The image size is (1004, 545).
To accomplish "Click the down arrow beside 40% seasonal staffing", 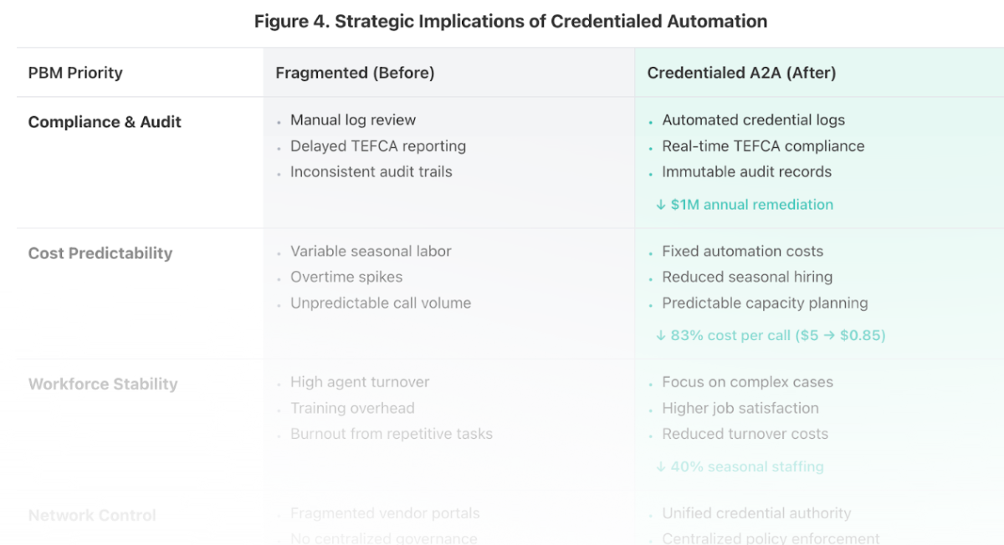I will [661, 467].
